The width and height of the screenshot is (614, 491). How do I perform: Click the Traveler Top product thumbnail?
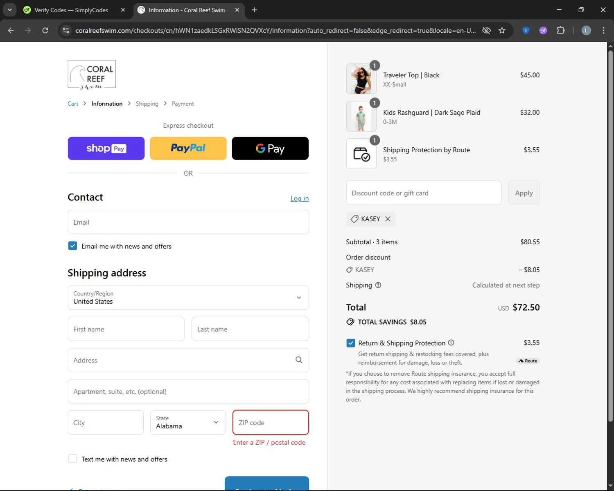coord(361,79)
